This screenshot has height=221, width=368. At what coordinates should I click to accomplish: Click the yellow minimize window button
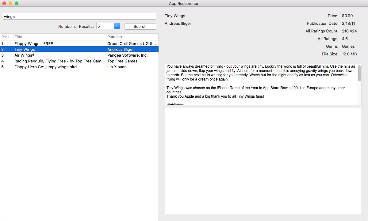(10, 3)
